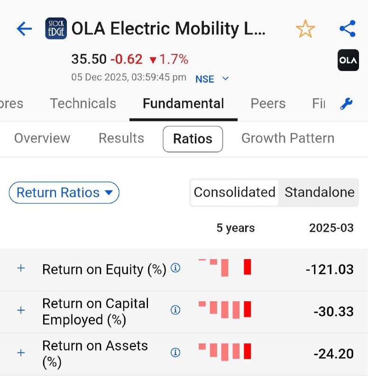368x379 pixels.
Task: Switch to Consolidated view
Action: (234, 192)
